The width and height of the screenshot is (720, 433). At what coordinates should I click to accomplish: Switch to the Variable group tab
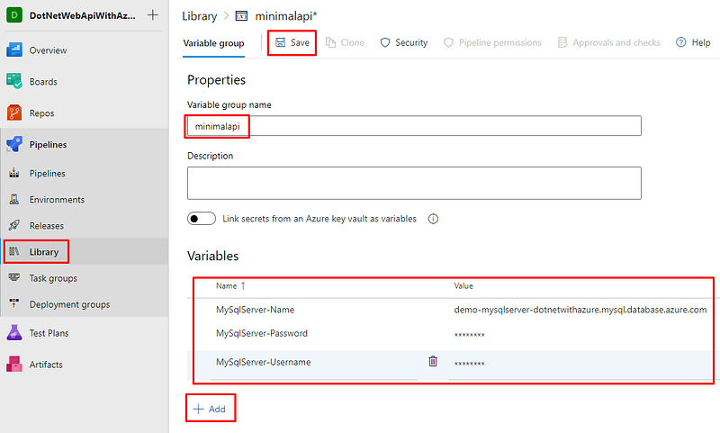[x=213, y=43]
